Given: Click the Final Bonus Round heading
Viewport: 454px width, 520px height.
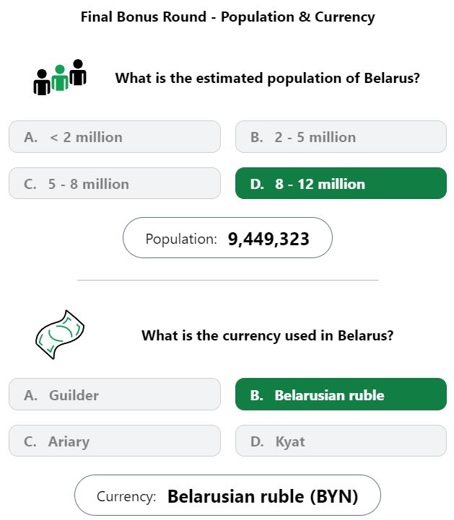Looking at the screenshot, I should pyautogui.click(x=227, y=17).
